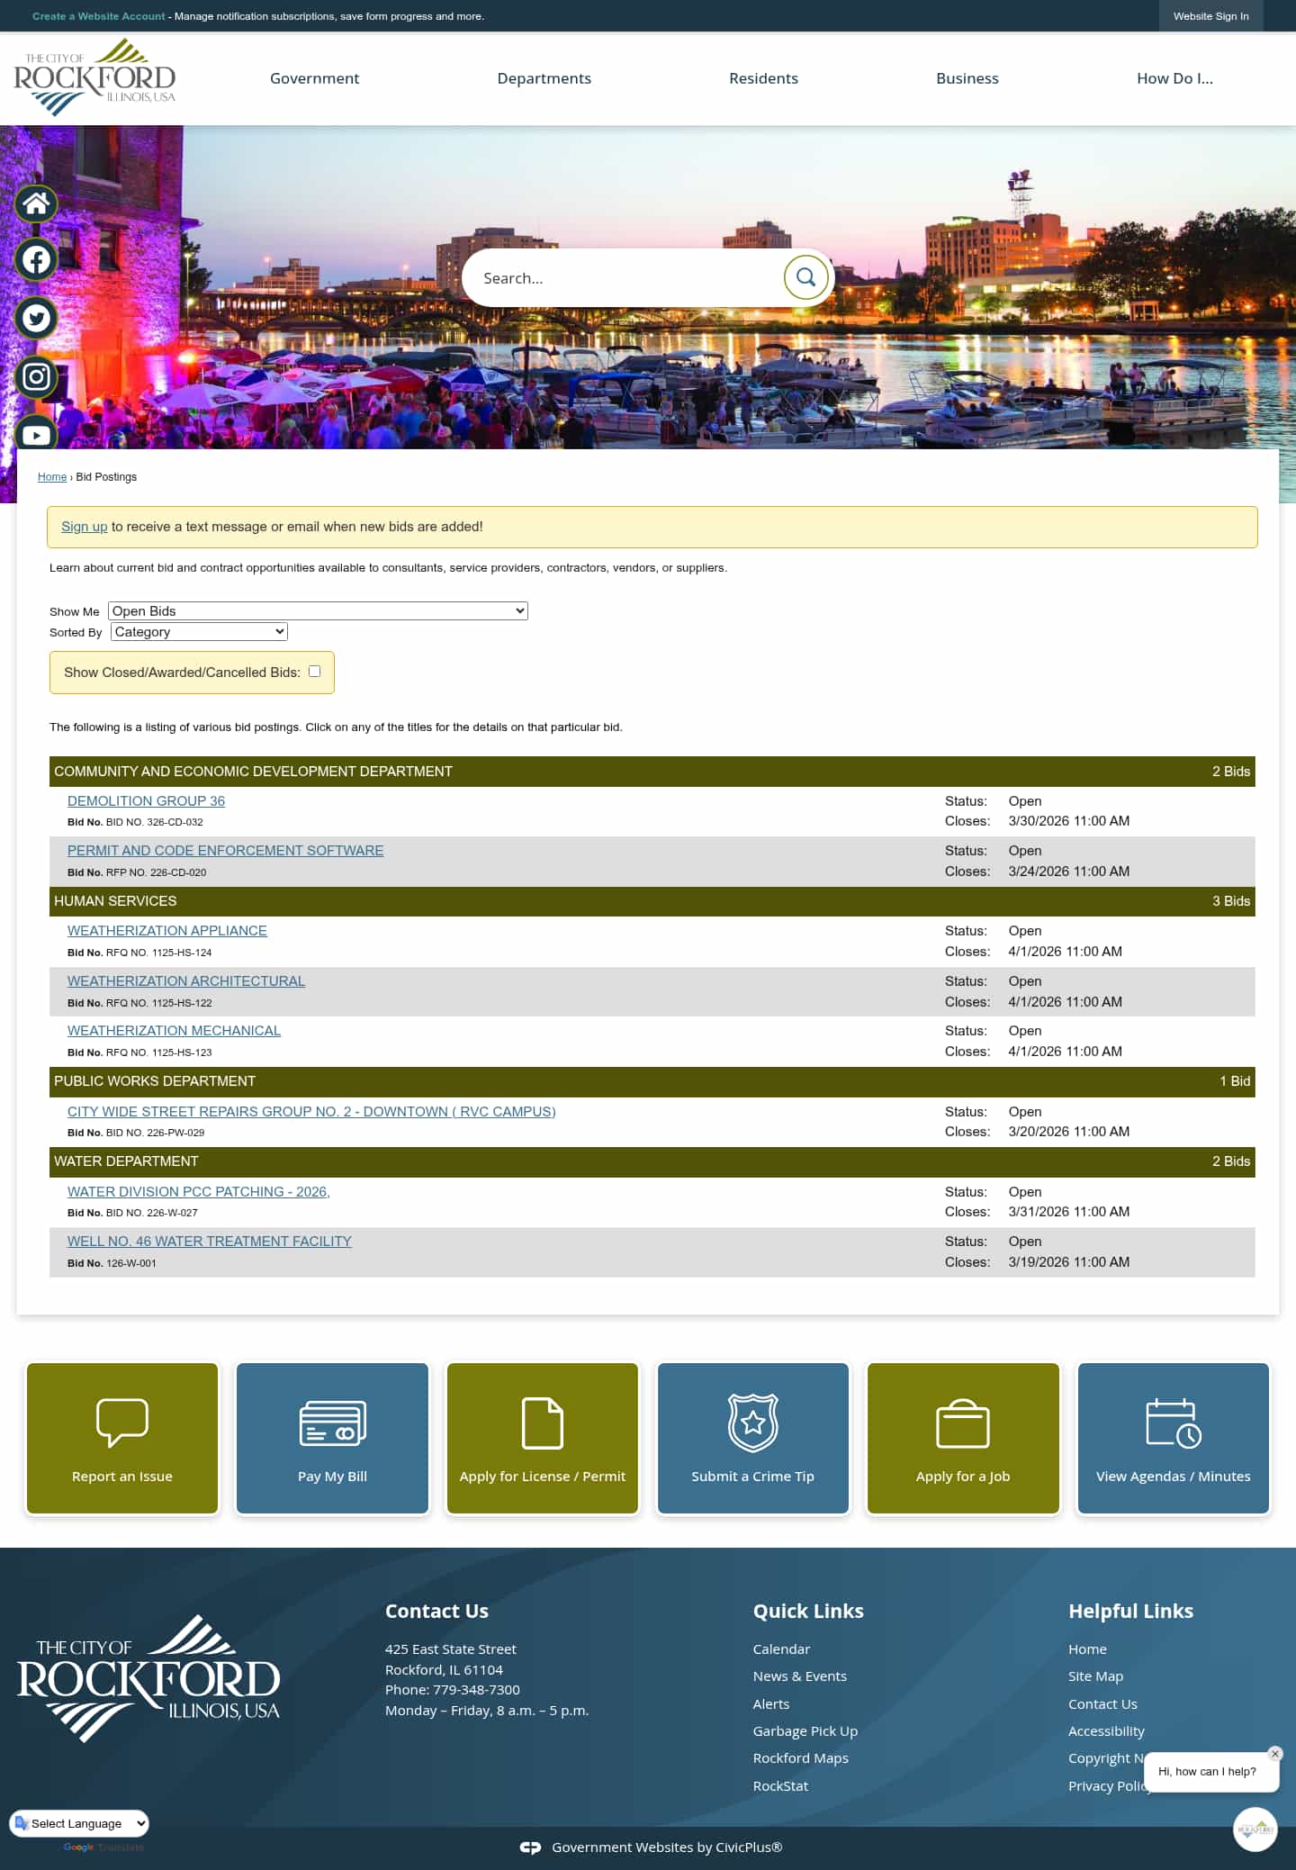The width and height of the screenshot is (1296, 1870).
Task: Click the Report an Issue speech bubble tile
Action: pyautogui.click(x=122, y=1438)
